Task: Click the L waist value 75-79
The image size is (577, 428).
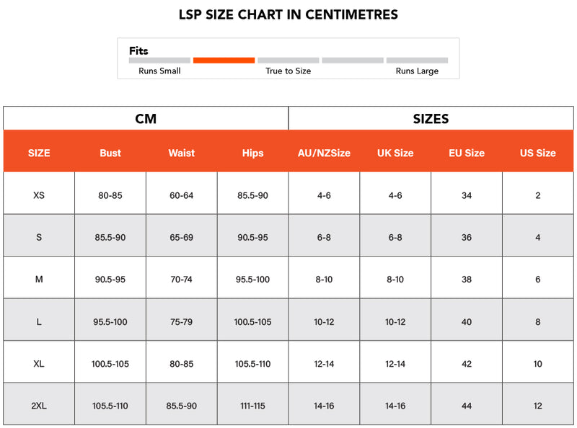Action: 182,321
